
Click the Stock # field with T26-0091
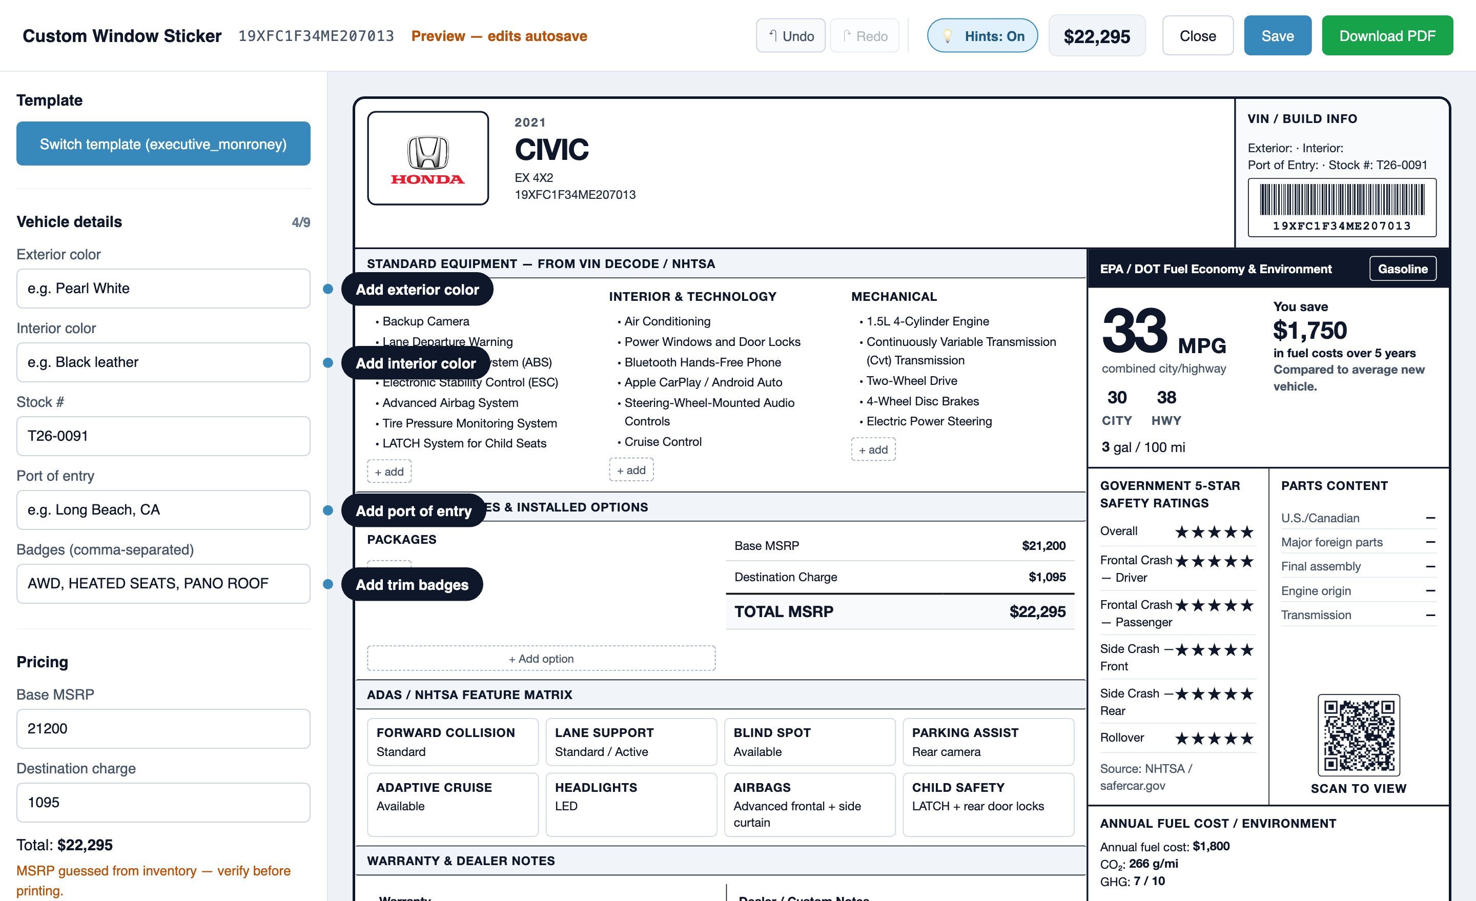click(x=163, y=436)
